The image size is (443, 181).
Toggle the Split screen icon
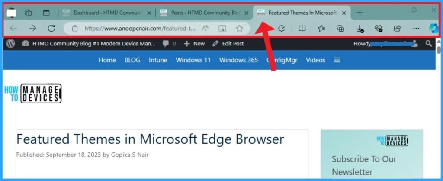(302, 28)
